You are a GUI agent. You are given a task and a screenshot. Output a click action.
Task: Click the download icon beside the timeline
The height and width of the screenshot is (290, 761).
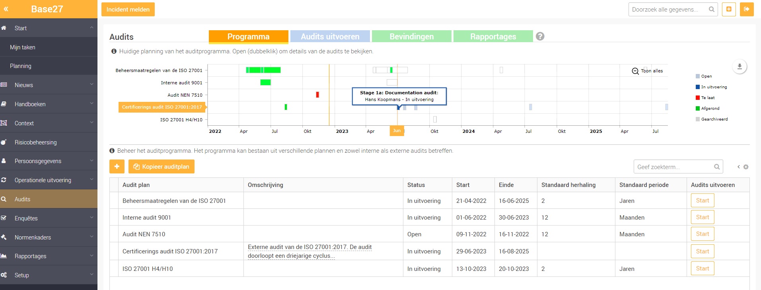[740, 66]
